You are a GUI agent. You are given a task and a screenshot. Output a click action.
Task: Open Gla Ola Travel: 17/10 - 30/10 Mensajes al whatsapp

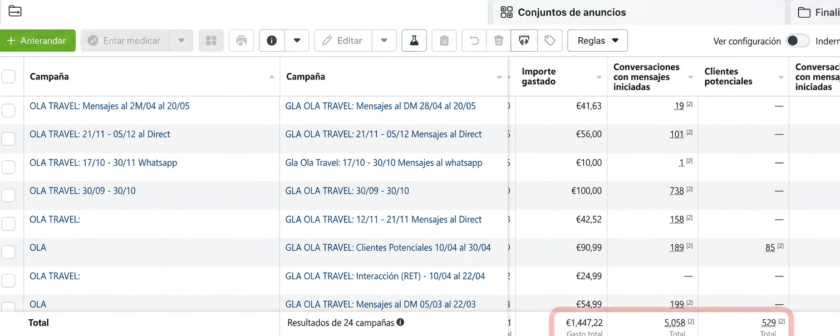(x=384, y=162)
